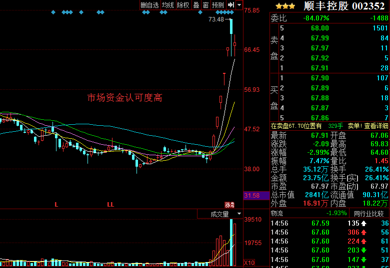Click the 总手 value 35.12万
The width and height of the screenshot is (390, 268).
tap(315, 169)
